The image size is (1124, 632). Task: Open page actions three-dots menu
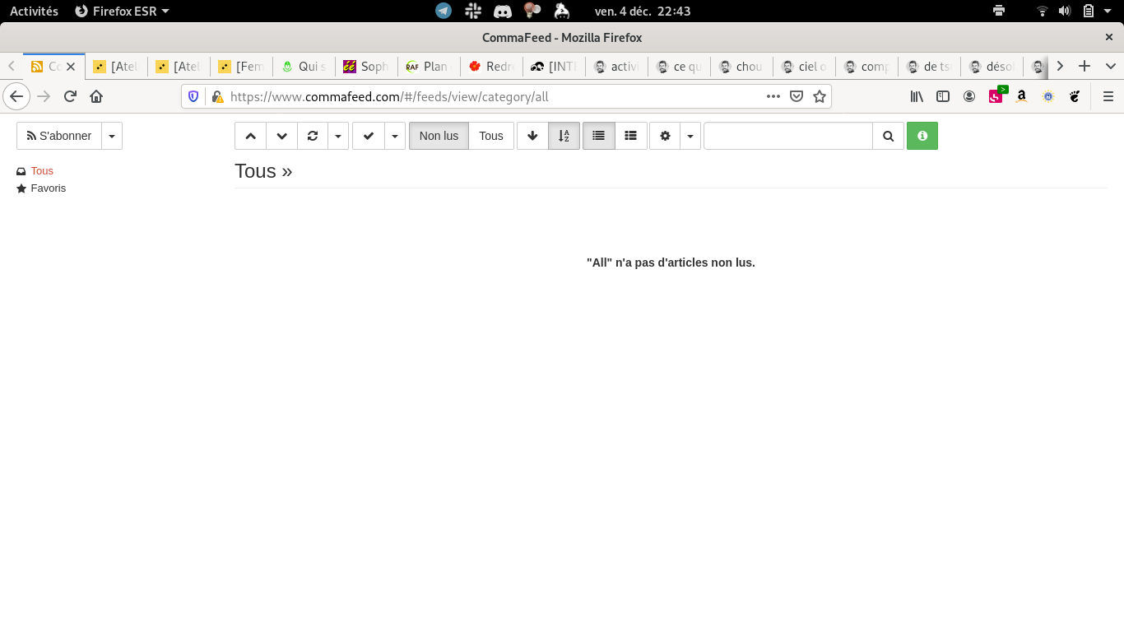click(x=773, y=96)
